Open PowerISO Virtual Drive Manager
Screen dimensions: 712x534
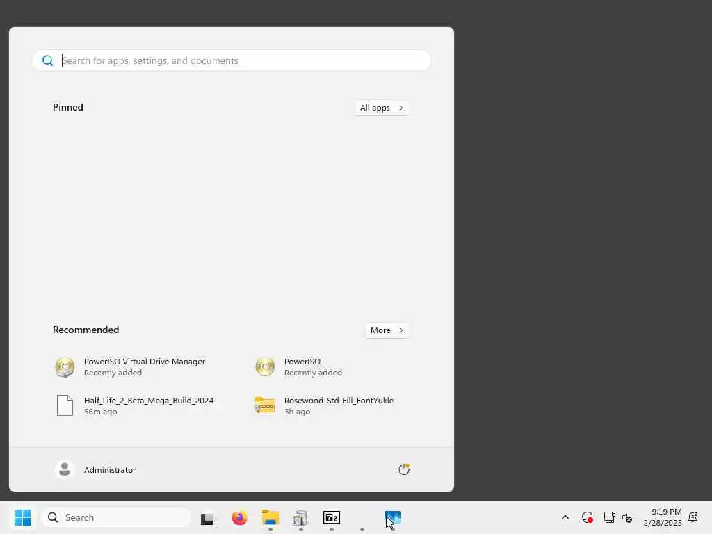click(x=131, y=367)
